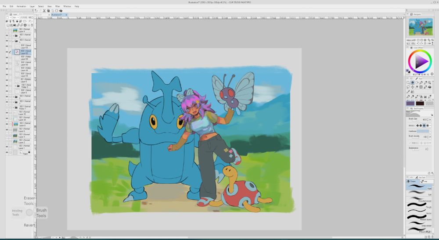Open the Filter menu
Image resolution: width=439 pixels, height=240 pixels.
point(57,7)
